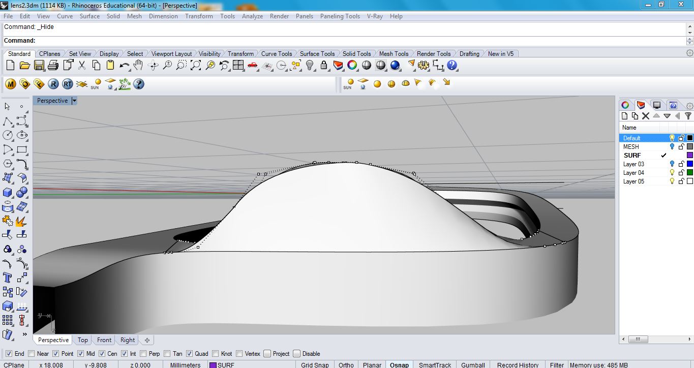The height and width of the screenshot is (368, 694).
Task: Expand the sidebar toolbar overflow chevron
Action: [24, 334]
